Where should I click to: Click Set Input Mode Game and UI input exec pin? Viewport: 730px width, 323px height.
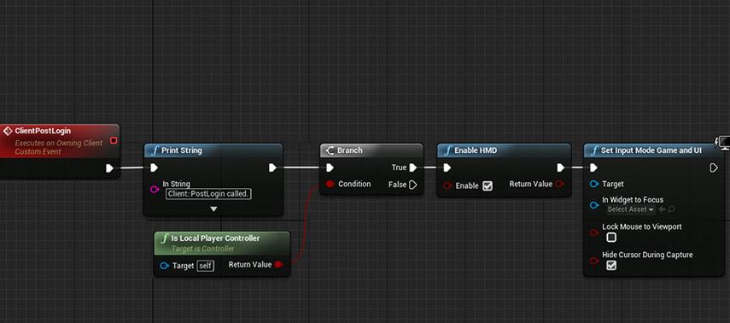[x=593, y=167]
